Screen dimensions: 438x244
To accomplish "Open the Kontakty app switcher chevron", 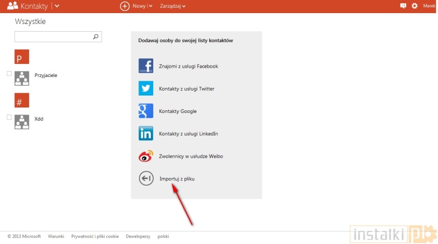I will 57,6.
